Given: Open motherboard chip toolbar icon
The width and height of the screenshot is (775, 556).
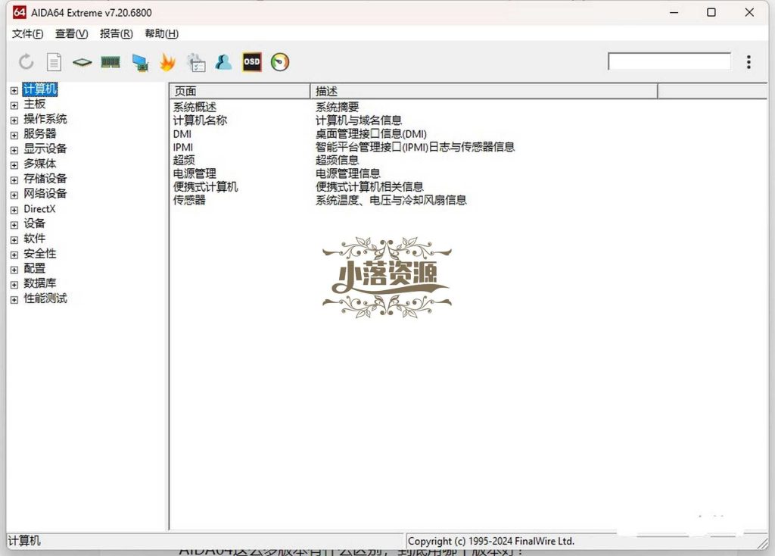Looking at the screenshot, I should pyautogui.click(x=82, y=62).
